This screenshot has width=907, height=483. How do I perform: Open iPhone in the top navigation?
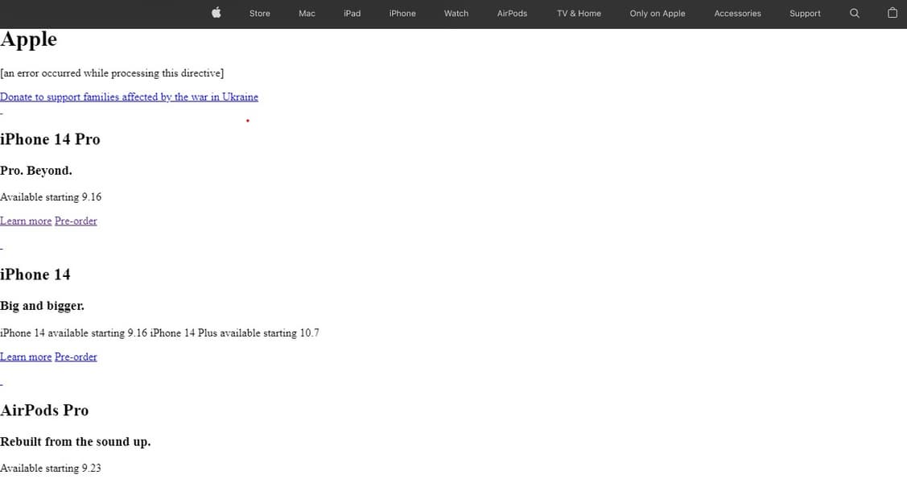click(x=402, y=14)
